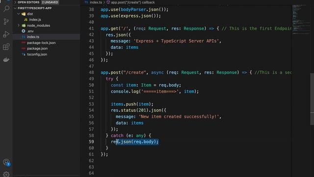Screen dimensions: 314x177
Task: Click the 'async' keyword on line 48
Action: click(157, 72)
